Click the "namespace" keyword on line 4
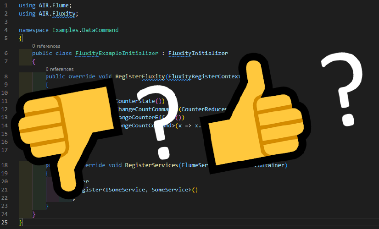 pos(33,30)
